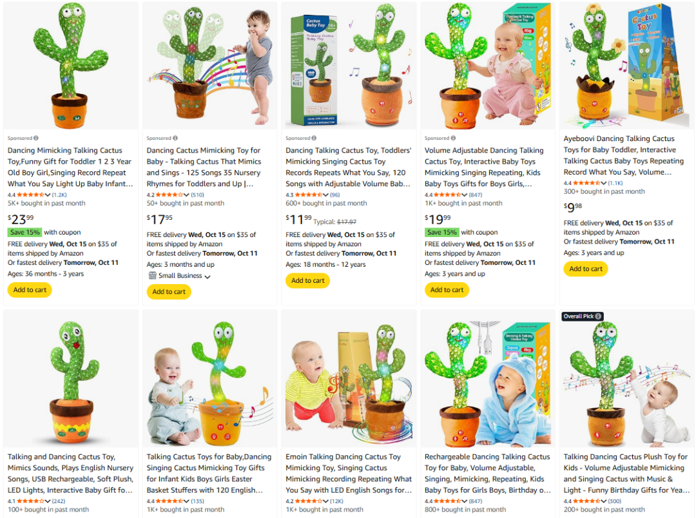Add the $23.99 cactus toy to cart
The height and width of the screenshot is (518, 696).
click(x=30, y=290)
